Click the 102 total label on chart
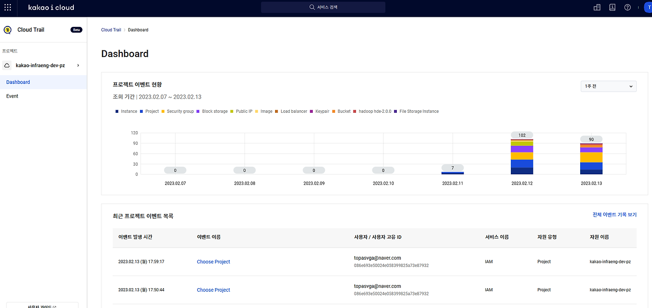 [x=522, y=135]
